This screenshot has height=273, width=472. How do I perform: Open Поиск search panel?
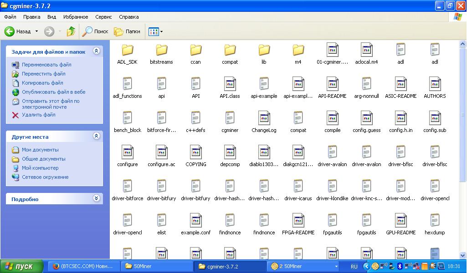click(x=95, y=31)
